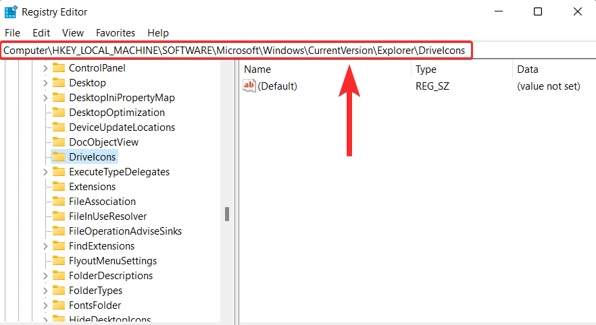
Task: Click the Registry Editor app icon
Action: click(x=11, y=11)
